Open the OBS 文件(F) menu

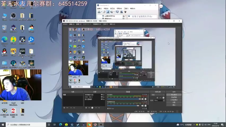point(65,24)
